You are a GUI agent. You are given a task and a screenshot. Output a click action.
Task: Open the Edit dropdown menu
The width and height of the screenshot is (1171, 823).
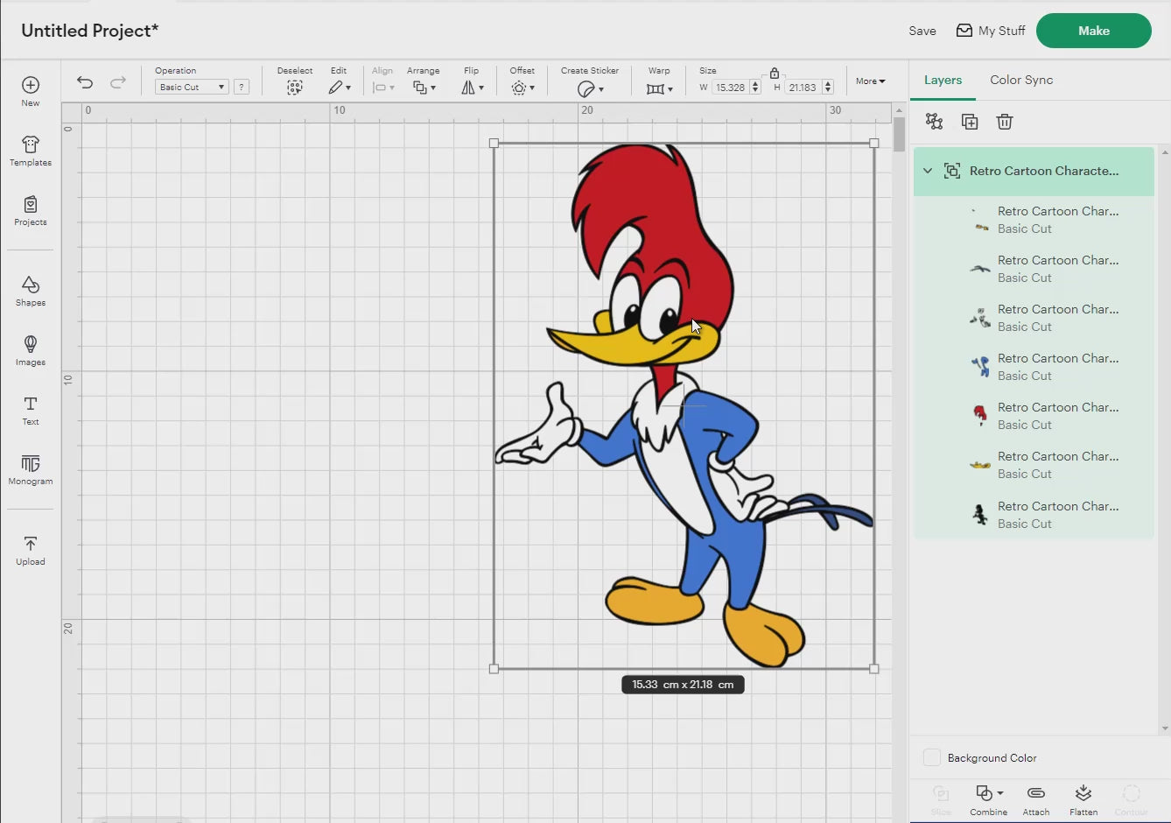(340, 88)
